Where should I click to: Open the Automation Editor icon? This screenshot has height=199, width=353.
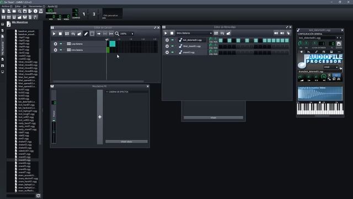click(x=20, y=17)
